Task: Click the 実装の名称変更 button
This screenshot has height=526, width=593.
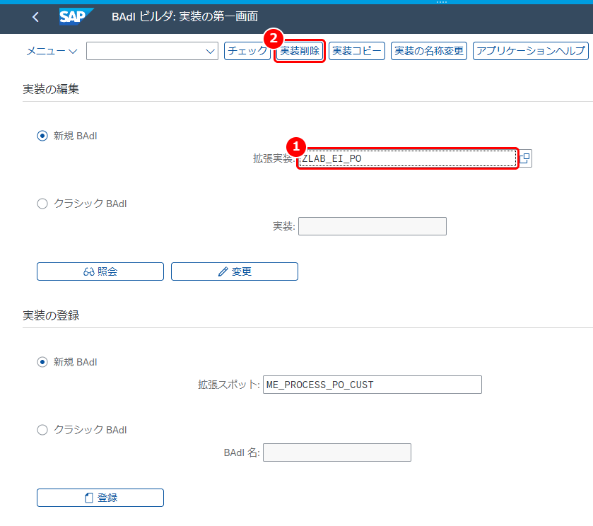Action: point(429,51)
